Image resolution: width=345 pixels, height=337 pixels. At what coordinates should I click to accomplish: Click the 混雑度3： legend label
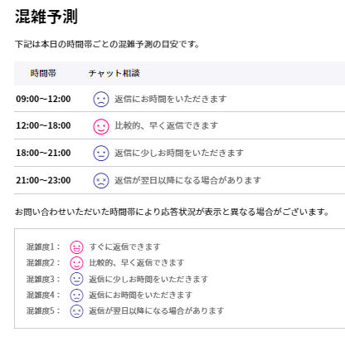click(x=43, y=279)
